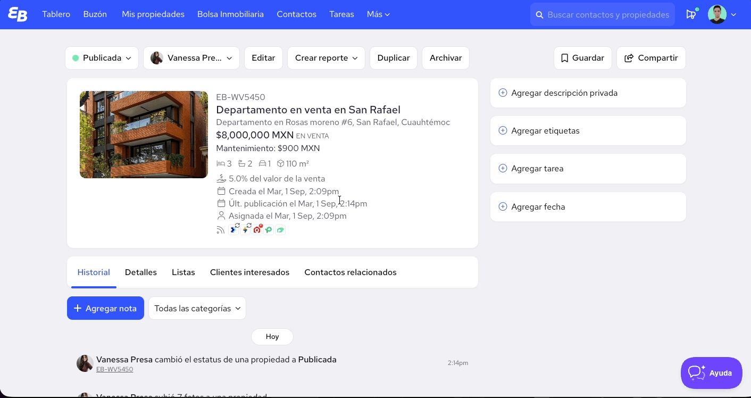Click the green P portal icon
The image size is (751, 398).
pyautogui.click(x=269, y=230)
